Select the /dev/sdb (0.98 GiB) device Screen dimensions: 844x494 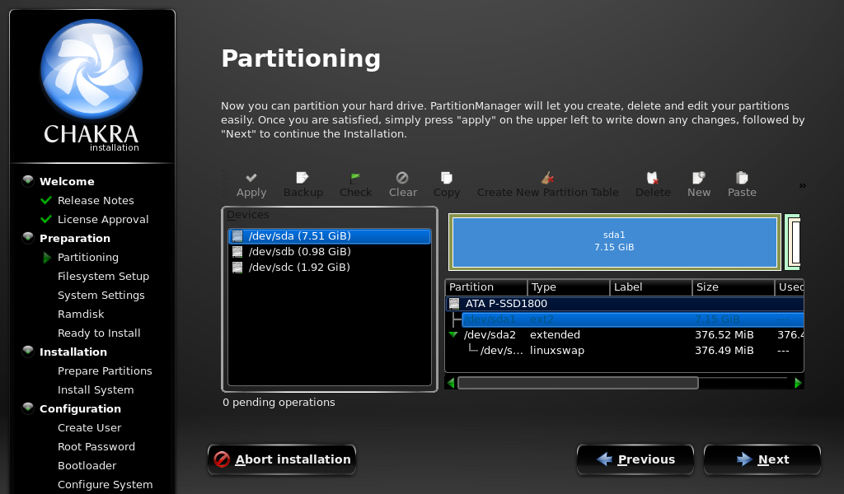[330, 252]
